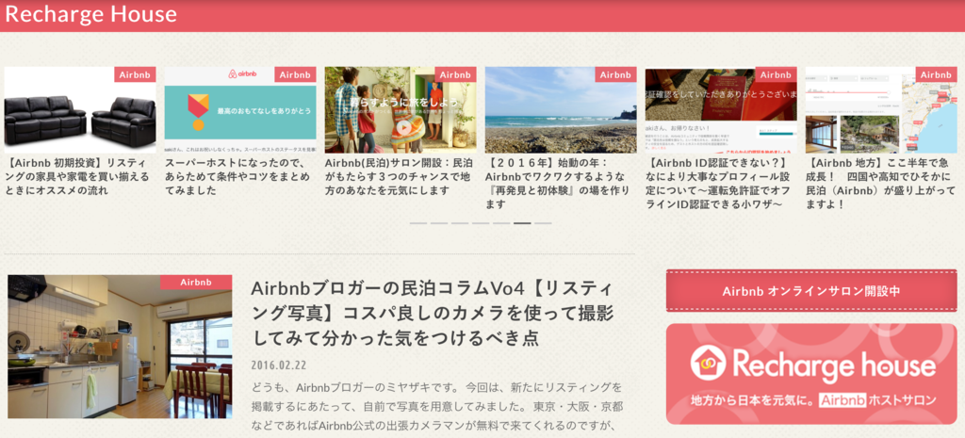Screen dimensions: 965x438
Task: Open the beach and sea thumbnail
Action: coord(561,109)
